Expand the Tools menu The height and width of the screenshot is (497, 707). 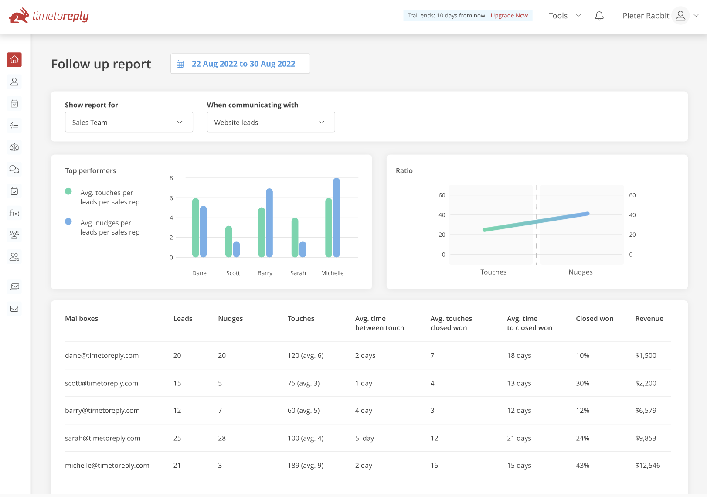tap(564, 16)
